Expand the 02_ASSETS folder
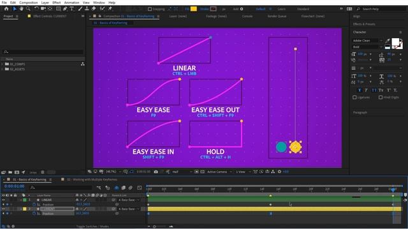 point(3,69)
